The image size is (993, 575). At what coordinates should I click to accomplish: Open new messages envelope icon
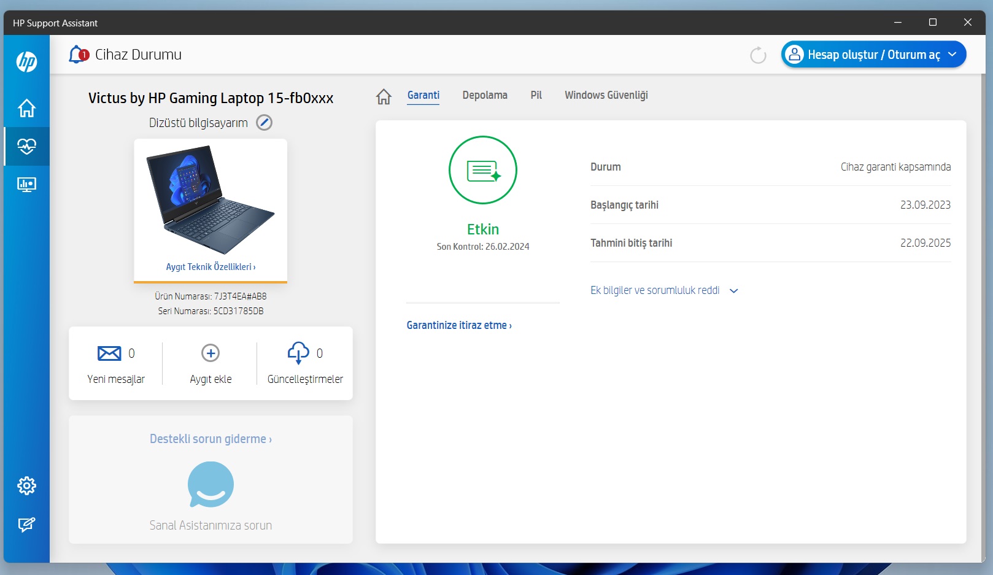[x=109, y=353]
